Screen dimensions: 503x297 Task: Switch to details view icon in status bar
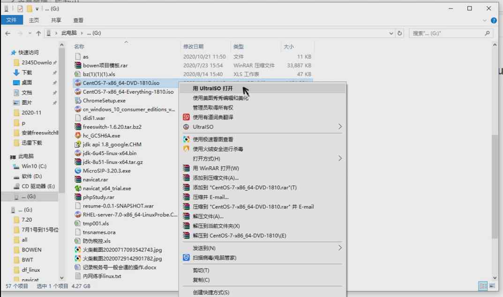pos(483,286)
